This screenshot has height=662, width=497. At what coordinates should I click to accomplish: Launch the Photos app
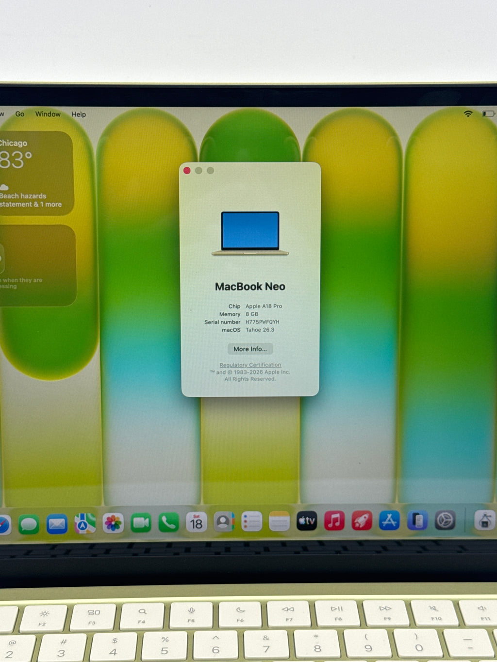tap(113, 523)
